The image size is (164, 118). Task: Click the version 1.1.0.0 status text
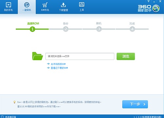pyautogui.click(x=148, y=117)
